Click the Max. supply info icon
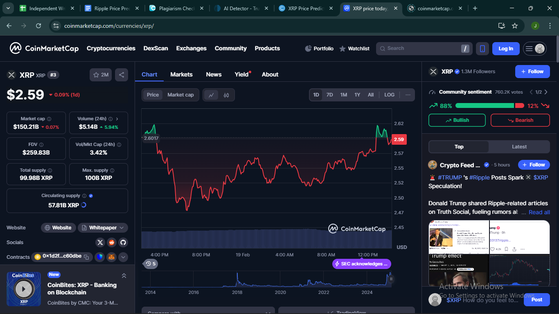 (112, 170)
